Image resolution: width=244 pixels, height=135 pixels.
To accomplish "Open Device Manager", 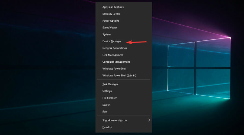I will tap(124, 41).
